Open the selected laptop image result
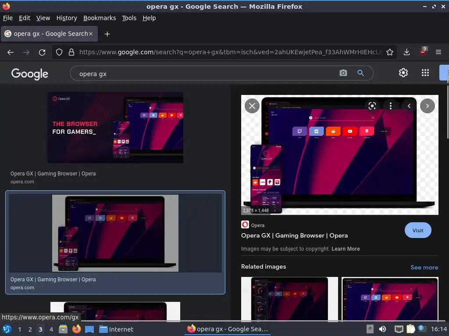Image resolution: width=449 pixels, height=336 pixels. click(115, 233)
